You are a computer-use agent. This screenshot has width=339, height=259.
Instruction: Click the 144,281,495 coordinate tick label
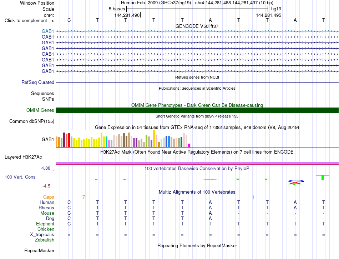tap(268, 15)
